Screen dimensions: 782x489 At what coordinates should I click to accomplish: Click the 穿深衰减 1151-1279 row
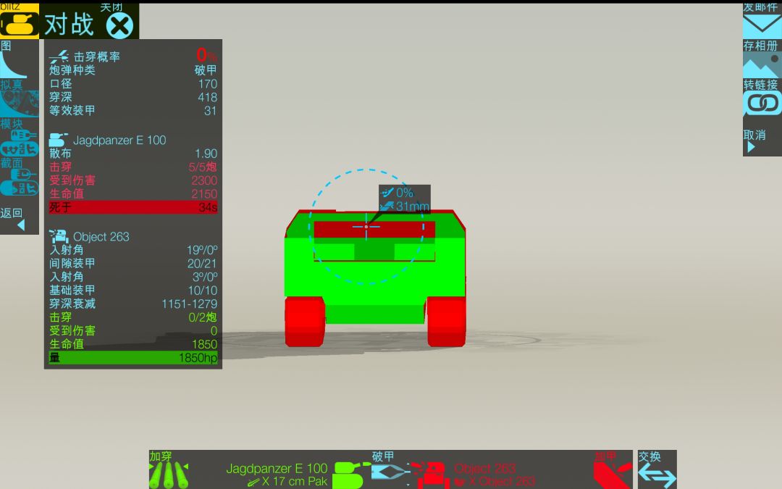click(133, 304)
